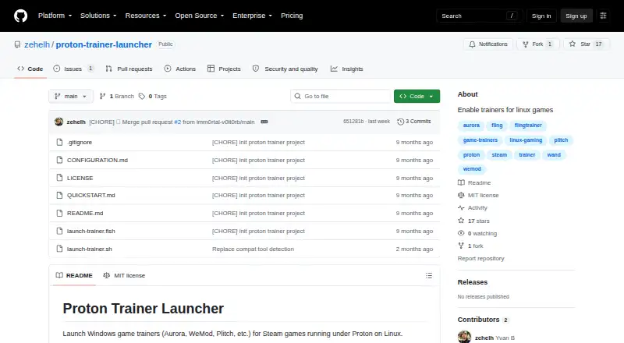Viewport: 624px width, 343px height.
Task: Open the green Code dropdown button
Action: coord(417,97)
